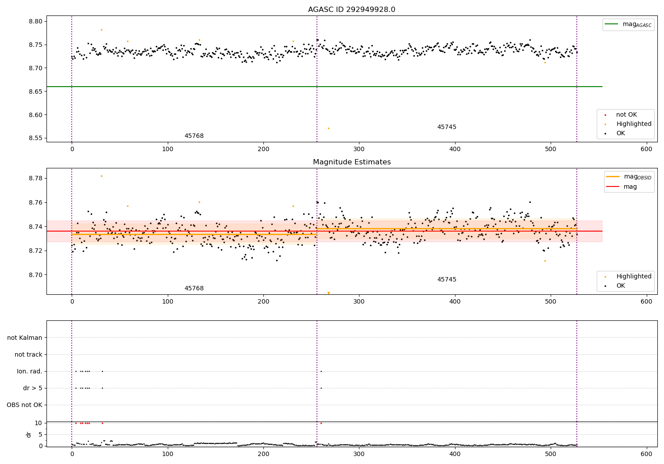The height and width of the screenshot is (464, 664).
Task: Select the mag OBSID legend entry with orange line
Action: (x=629, y=177)
